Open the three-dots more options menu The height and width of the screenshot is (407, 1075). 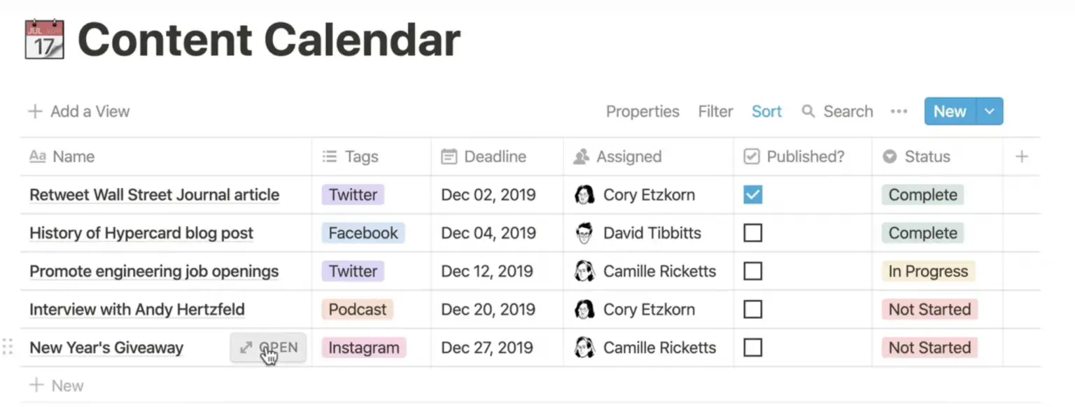(899, 112)
